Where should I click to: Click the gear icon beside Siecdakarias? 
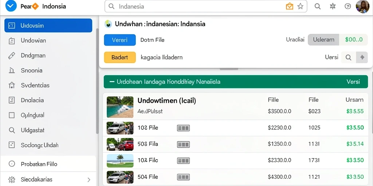point(12,179)
